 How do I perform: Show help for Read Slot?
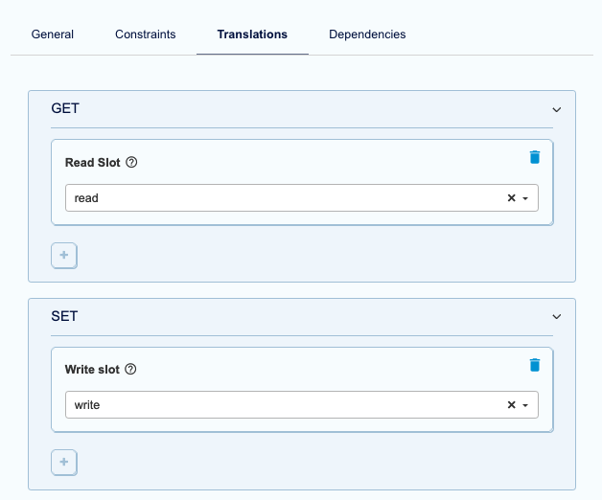[132, 163]
